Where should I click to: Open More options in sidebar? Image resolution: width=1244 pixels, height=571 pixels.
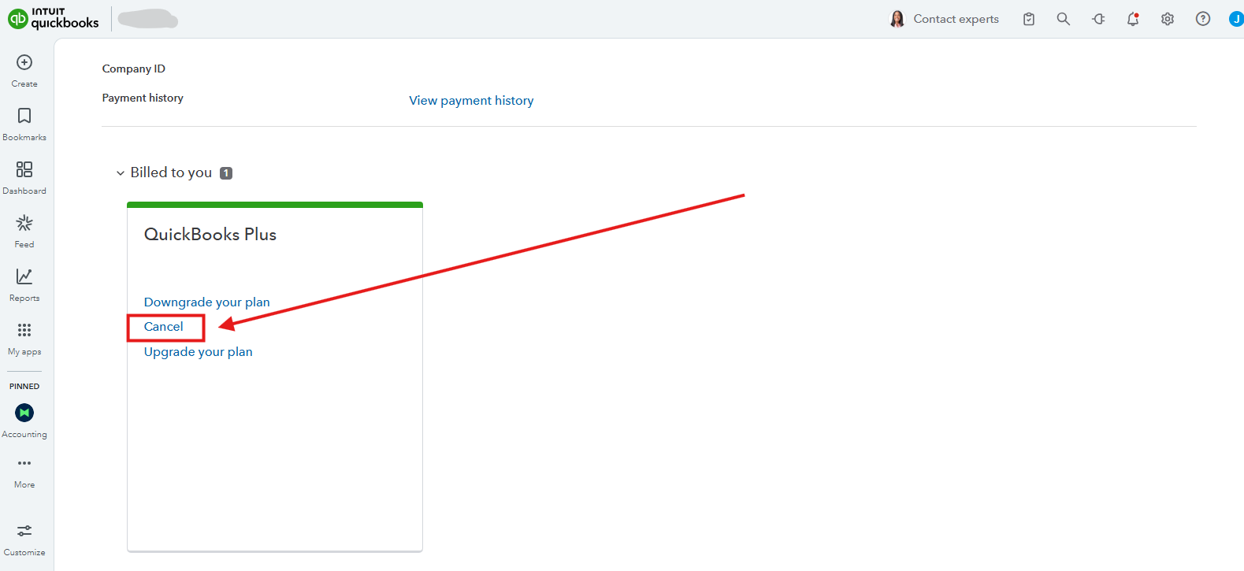point(24,473)
